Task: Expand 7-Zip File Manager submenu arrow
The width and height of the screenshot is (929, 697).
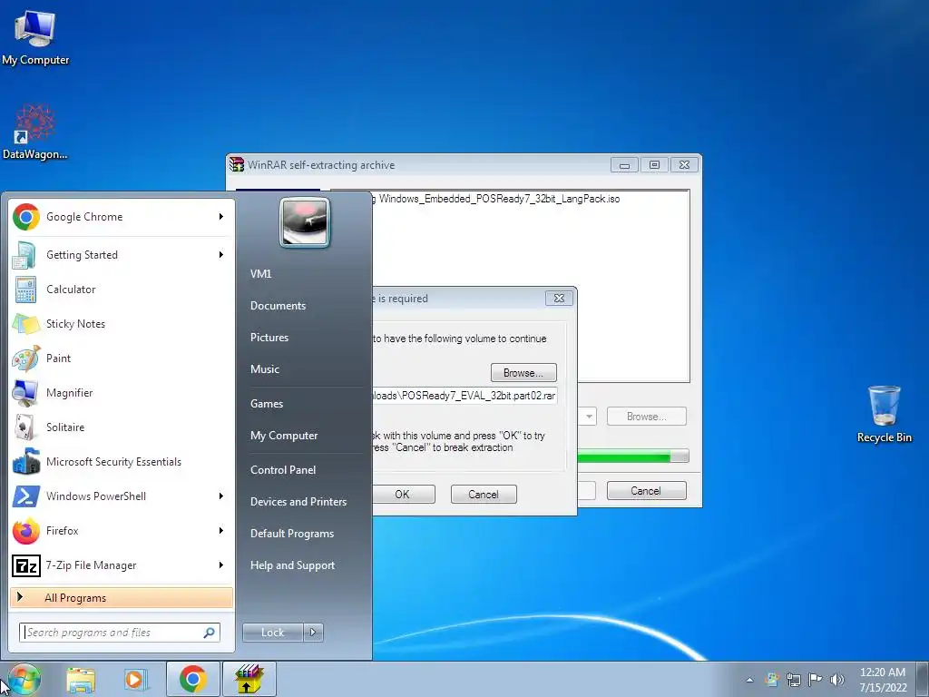Action: tap(221, 565)
